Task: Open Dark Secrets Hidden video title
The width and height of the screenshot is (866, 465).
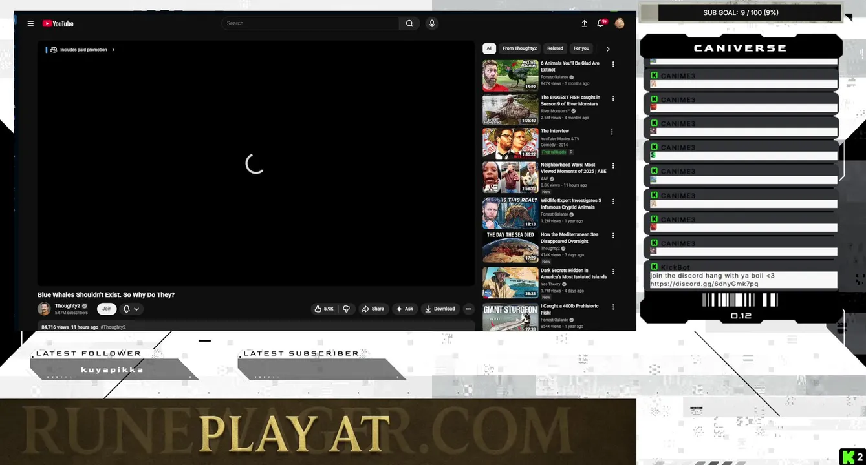Action: click(x=574, y=274)
